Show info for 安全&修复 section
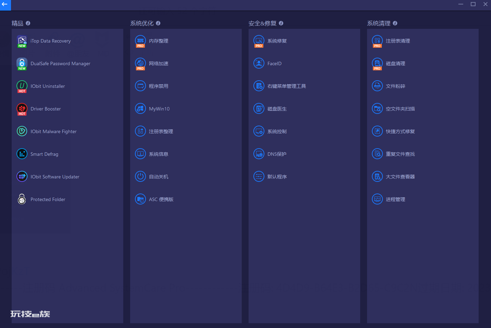Screen dimensions: 491x328 281,23
